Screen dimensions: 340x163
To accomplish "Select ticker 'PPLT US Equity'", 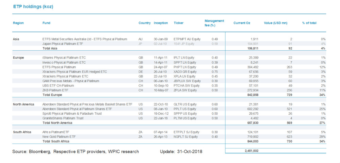I will coord(185,109).
